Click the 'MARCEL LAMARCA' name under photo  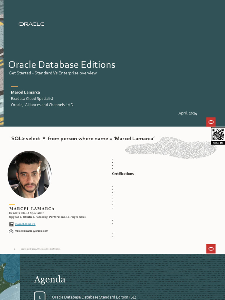pos(32,209)
